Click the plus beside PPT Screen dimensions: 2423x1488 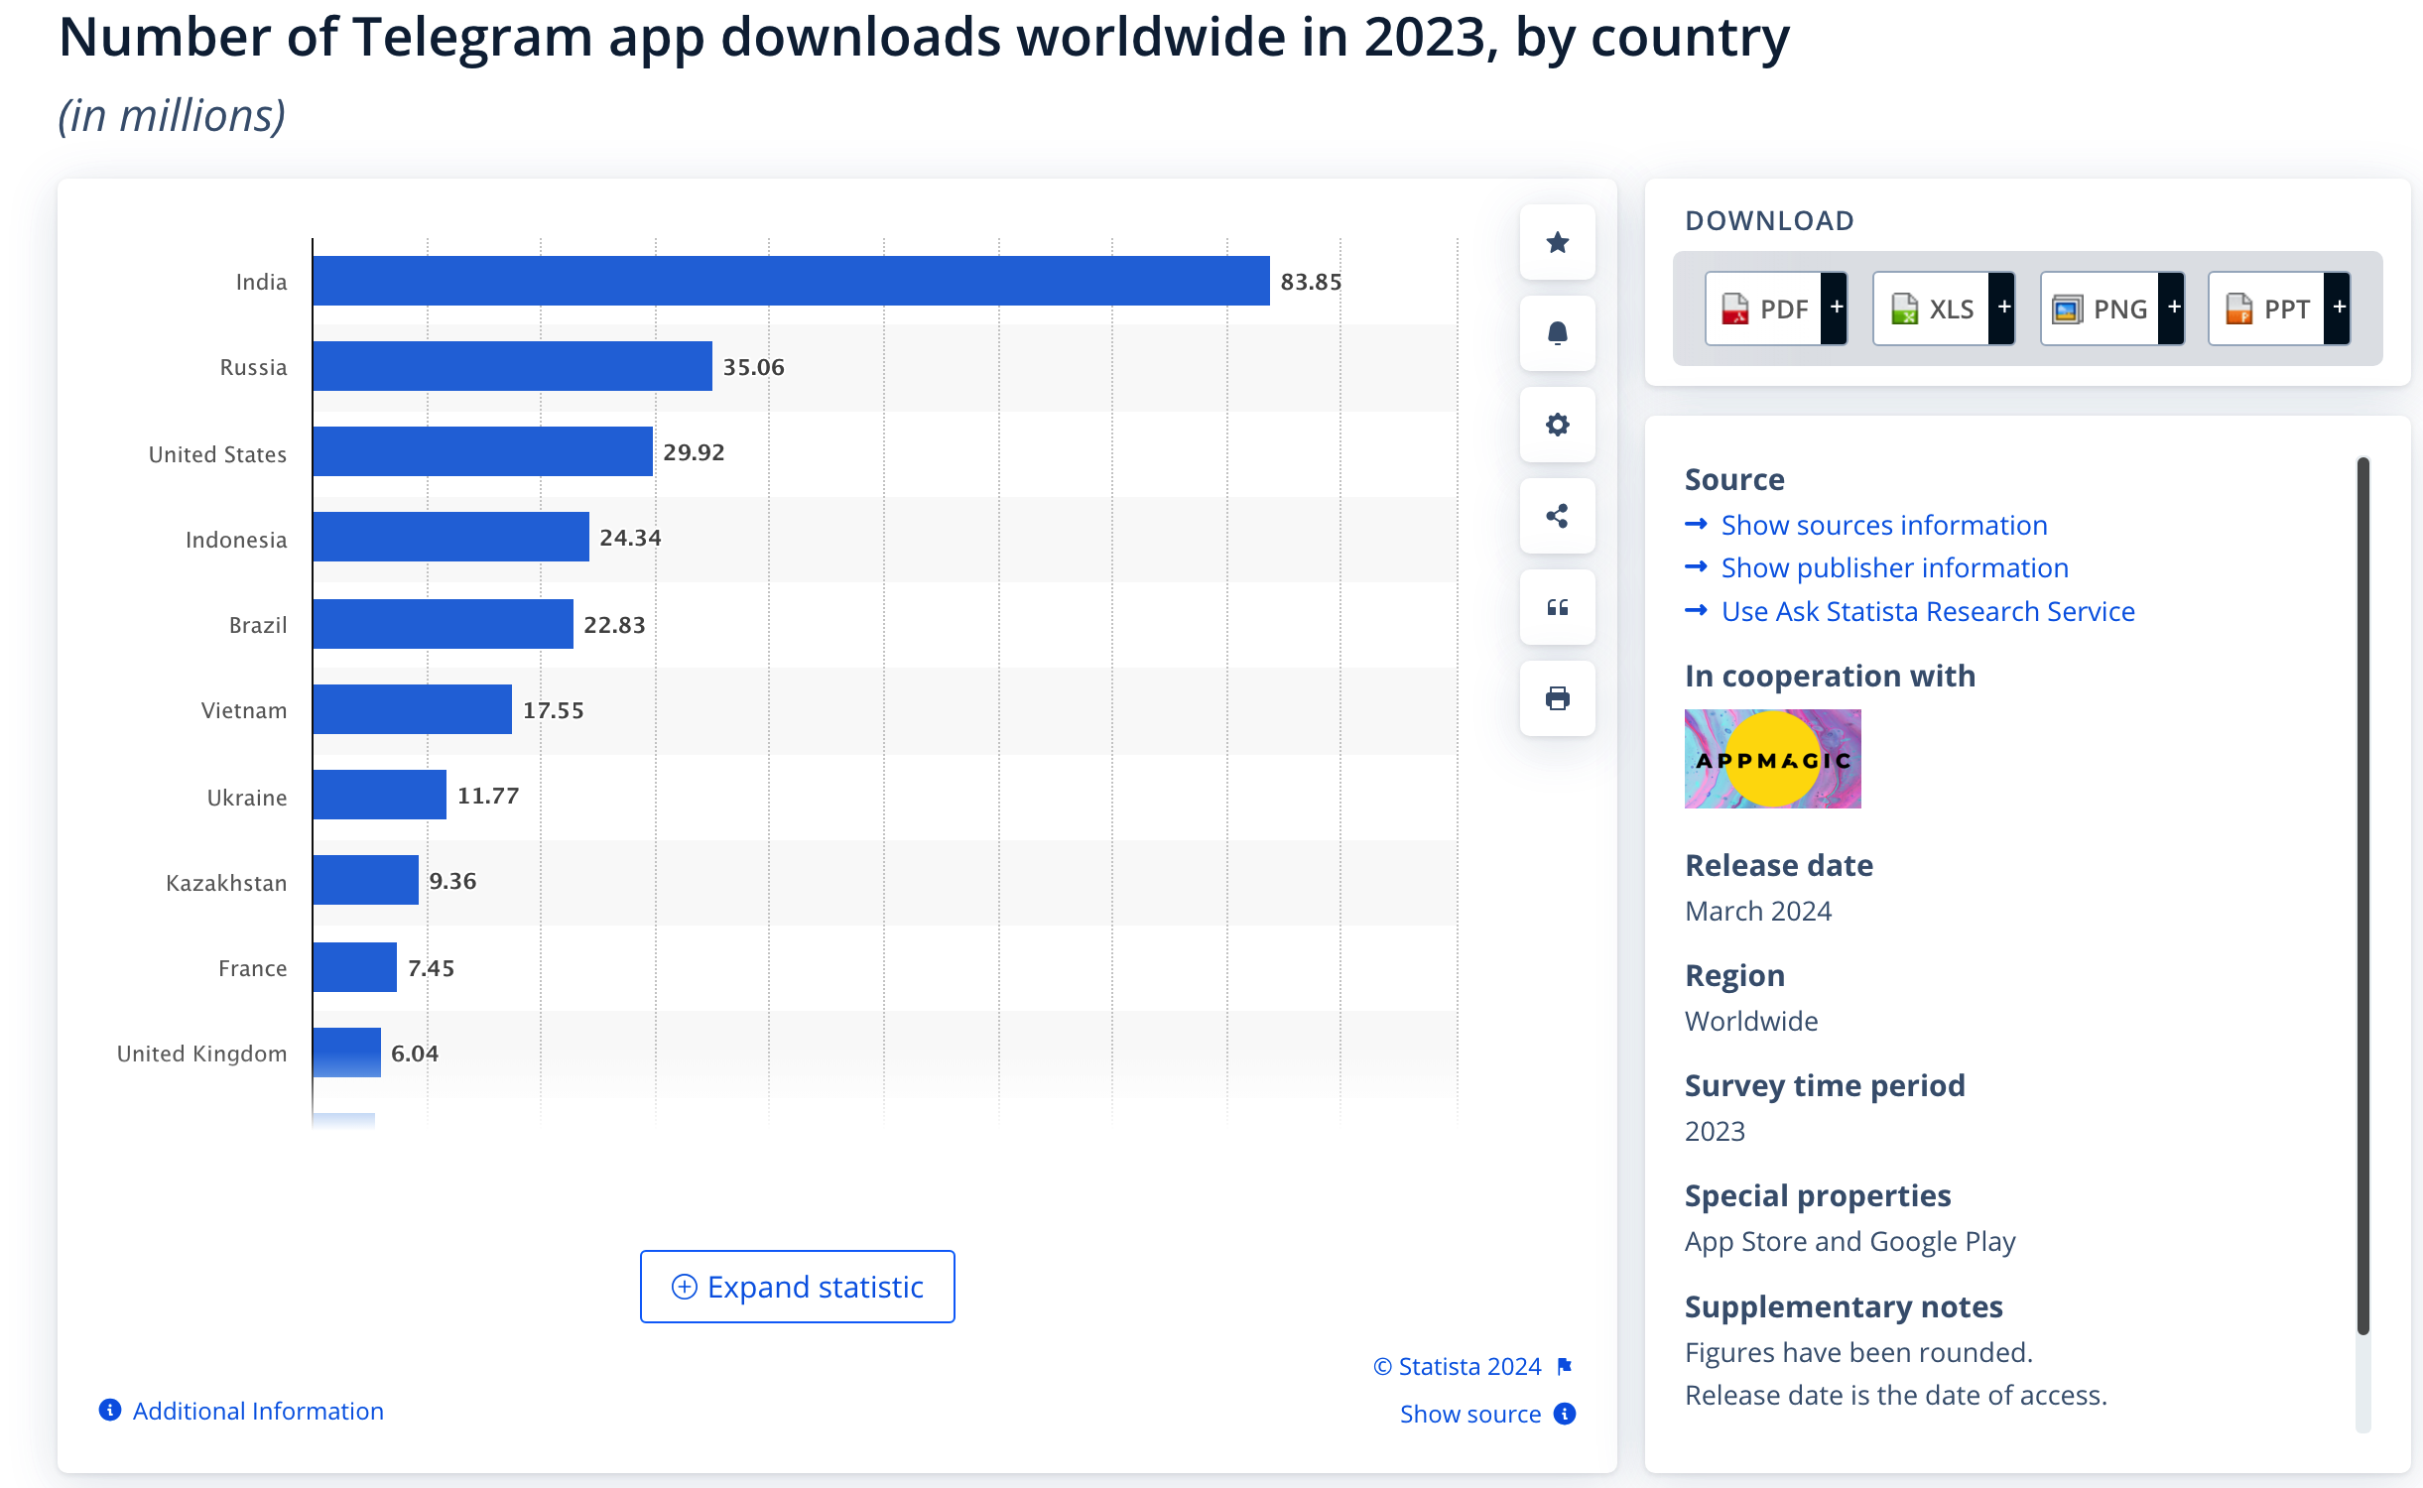[2339, 309]
